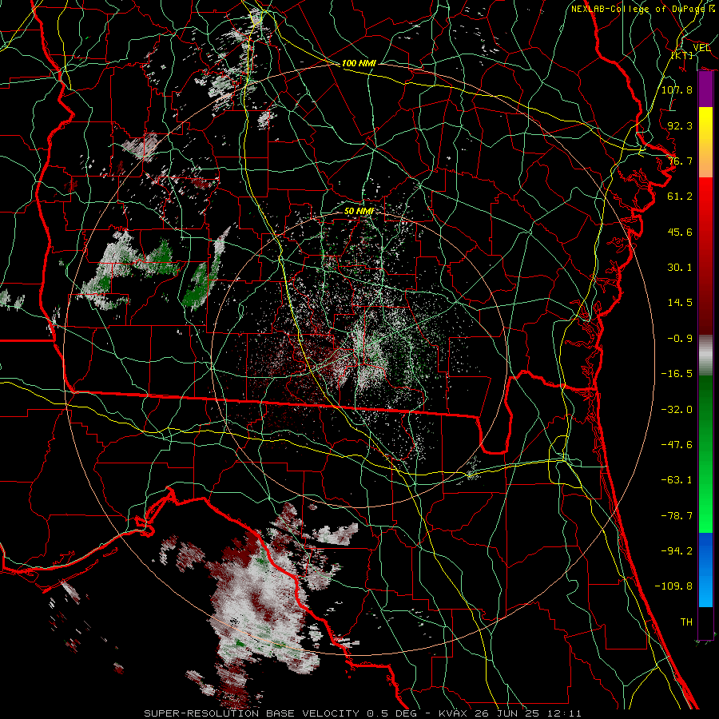Select the 76.7 velocity scale value
The height and width of the screenshot is (719, 719).
point(680,161)
